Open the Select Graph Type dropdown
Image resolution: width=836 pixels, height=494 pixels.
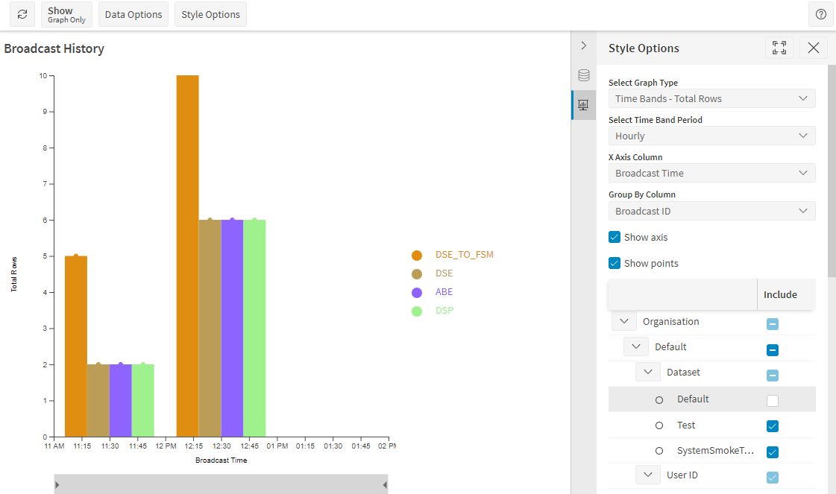pos(711,98)
